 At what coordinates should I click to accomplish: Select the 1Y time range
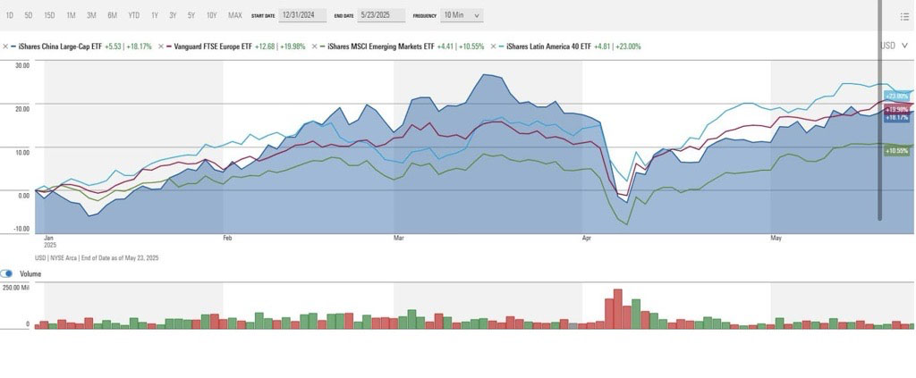point(154,16)
